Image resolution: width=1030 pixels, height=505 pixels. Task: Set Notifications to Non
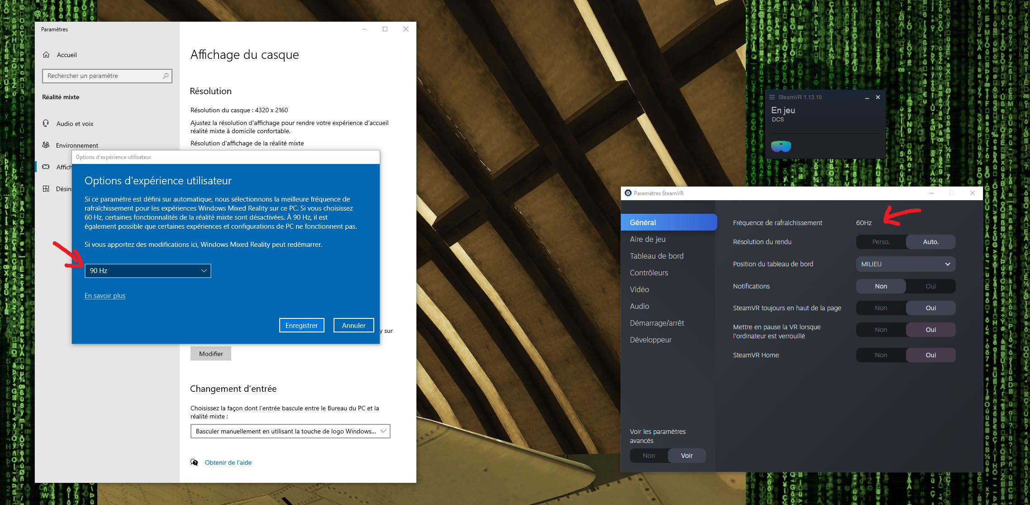coord(881,286)
